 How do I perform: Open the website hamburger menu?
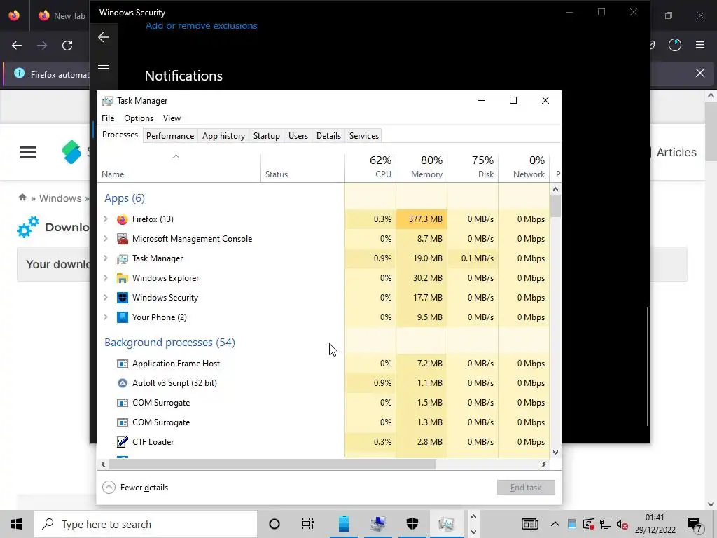(28, 152)
